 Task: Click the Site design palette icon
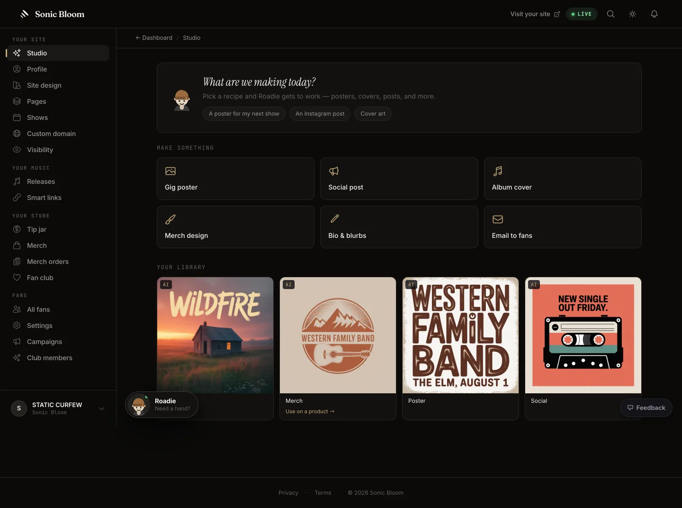17,85
